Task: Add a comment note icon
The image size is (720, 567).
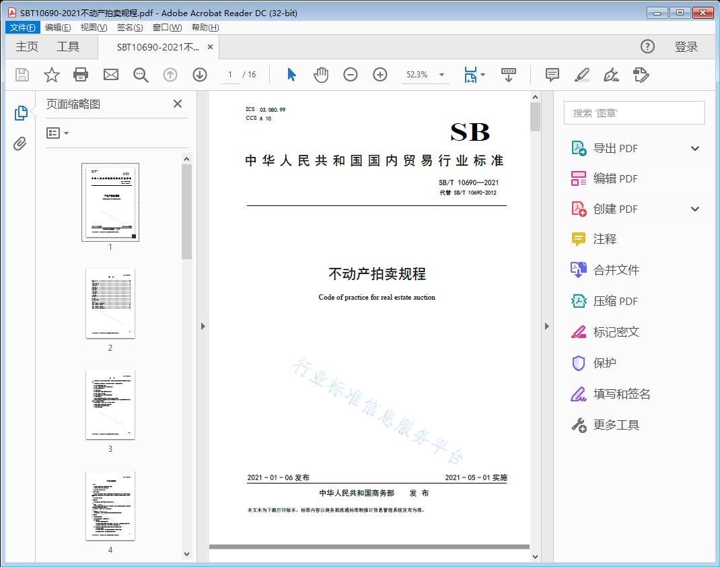Action: click(552, 75)
